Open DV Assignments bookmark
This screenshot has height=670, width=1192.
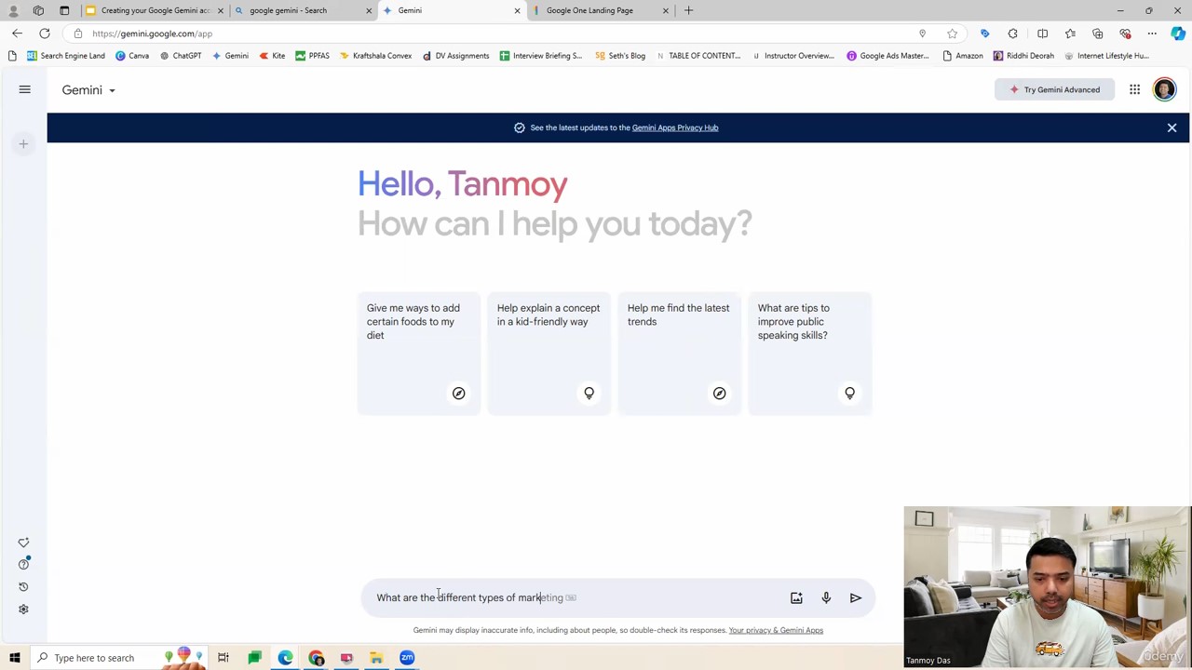(455, 56)
